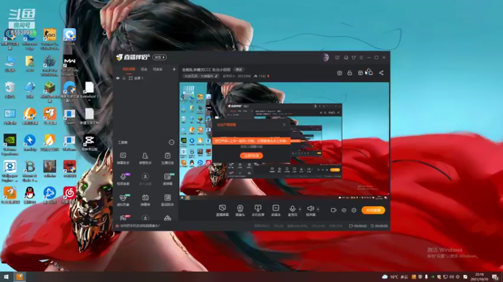Add 摄像头 webcam source
The image size is (503, 282).
click(x=240, y=211)
